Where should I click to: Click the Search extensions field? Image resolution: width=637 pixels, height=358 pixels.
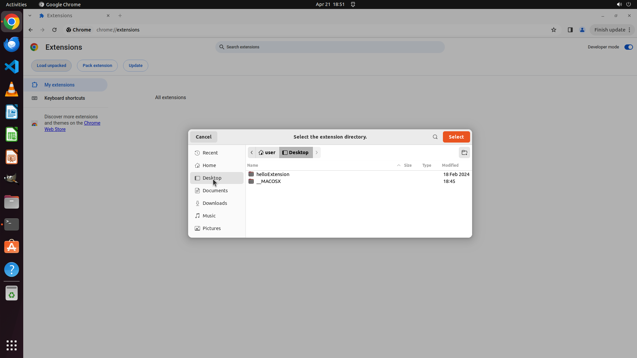coord(330,47)
